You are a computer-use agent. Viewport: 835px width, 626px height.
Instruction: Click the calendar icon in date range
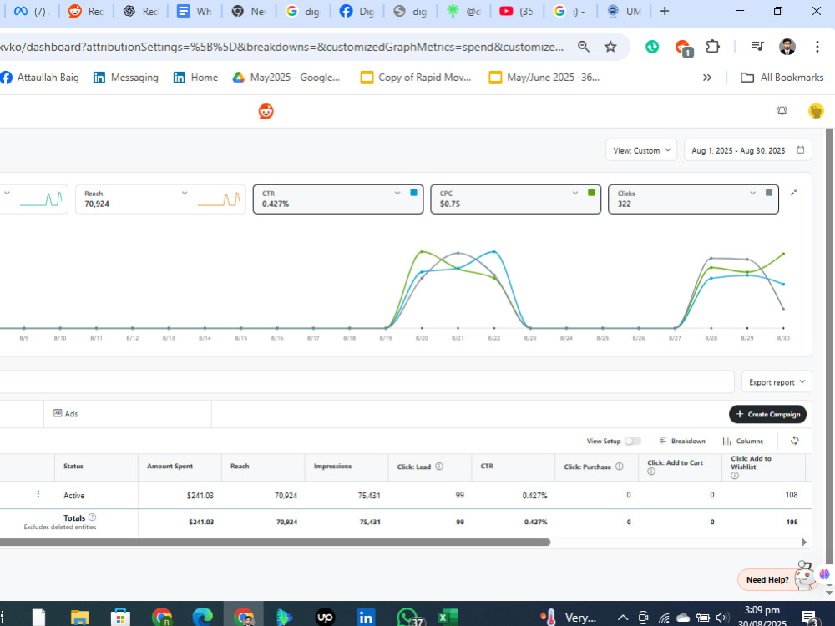800,150
